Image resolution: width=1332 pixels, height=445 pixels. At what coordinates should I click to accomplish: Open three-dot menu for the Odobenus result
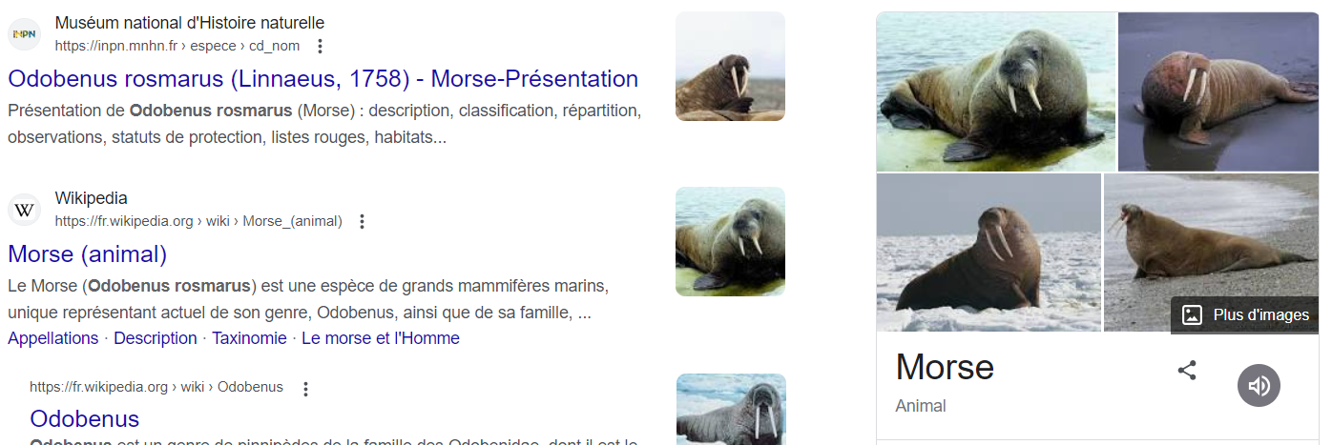[305, 388]
